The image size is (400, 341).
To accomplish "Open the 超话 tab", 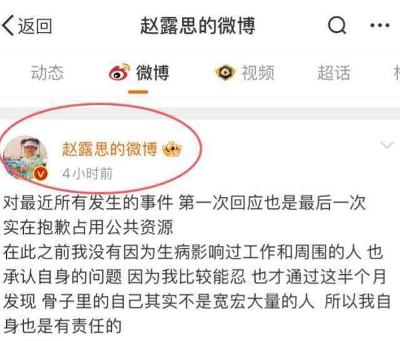I will [333, 73].
